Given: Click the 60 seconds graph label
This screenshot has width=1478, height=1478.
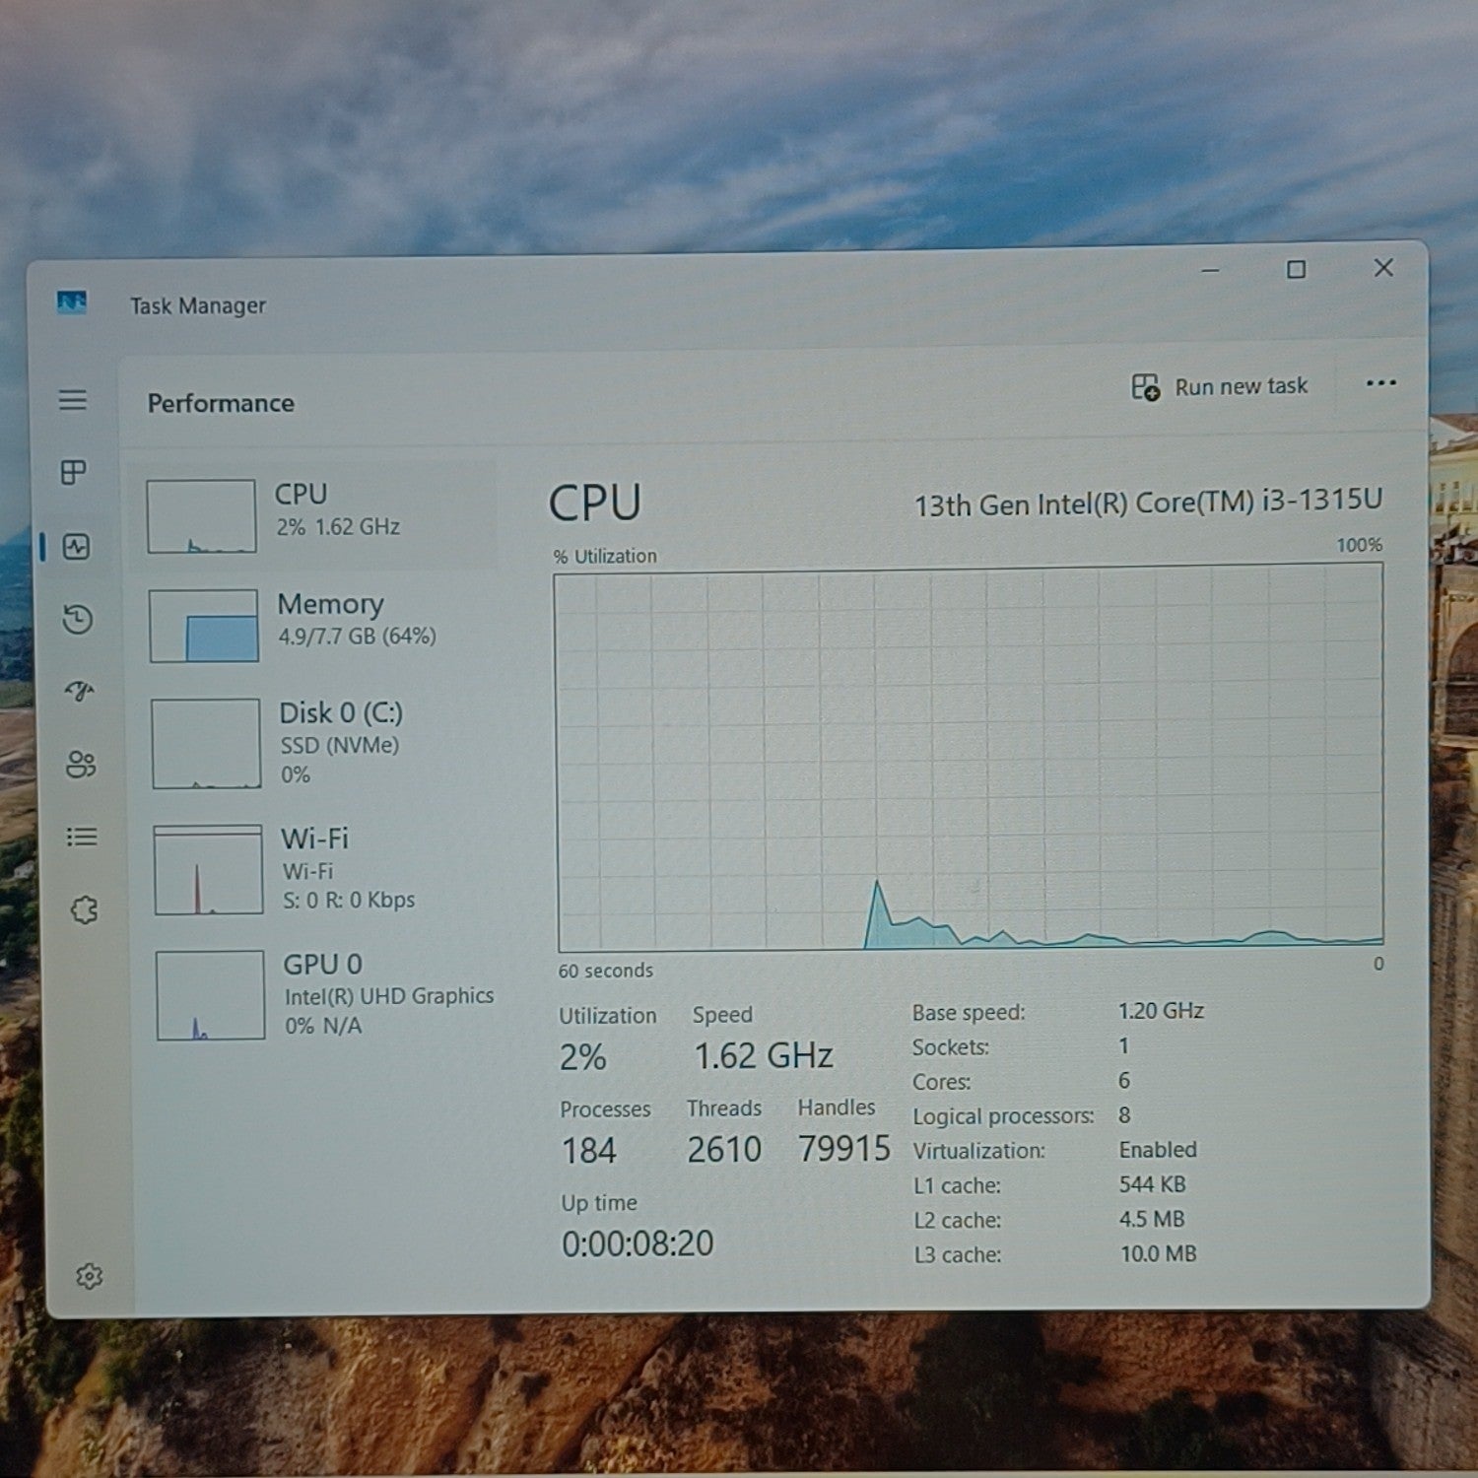Looking at the screenshot, I should pos(605,971).
